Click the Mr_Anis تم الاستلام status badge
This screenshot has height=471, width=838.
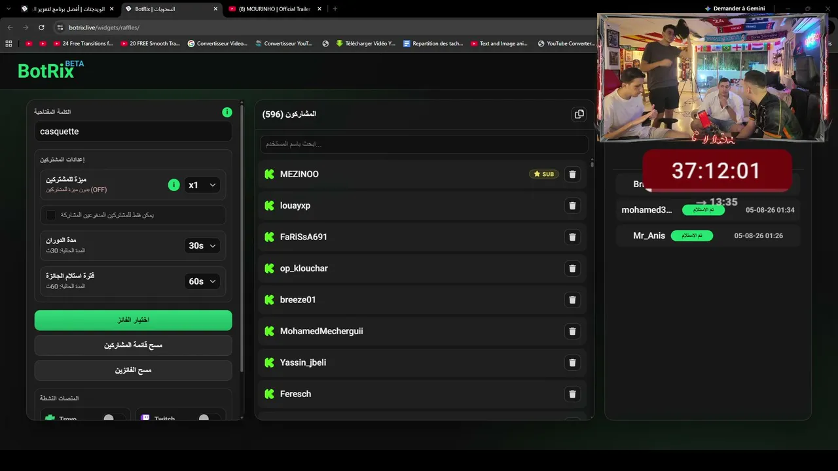tap(692, 235)
